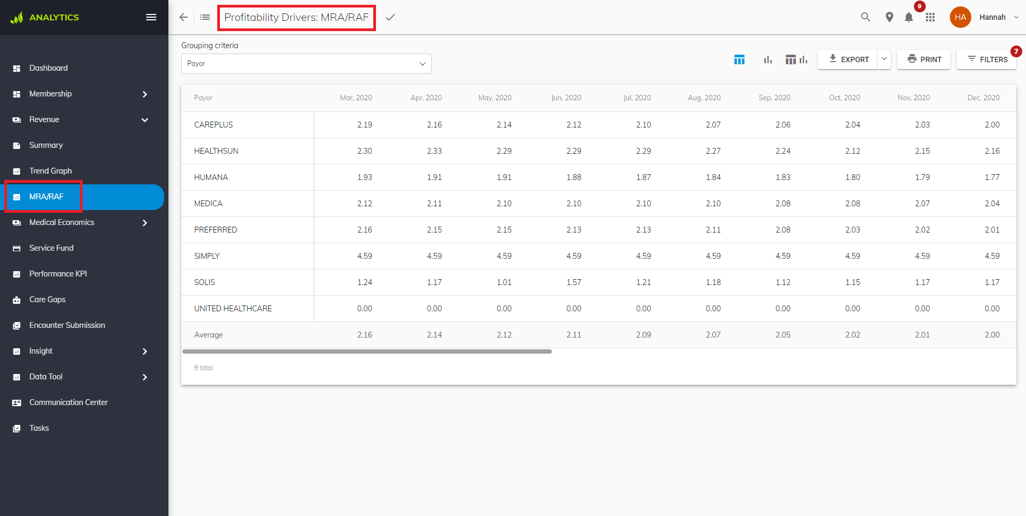
Task: Open the FILTERS button
Action: (987, 59)
